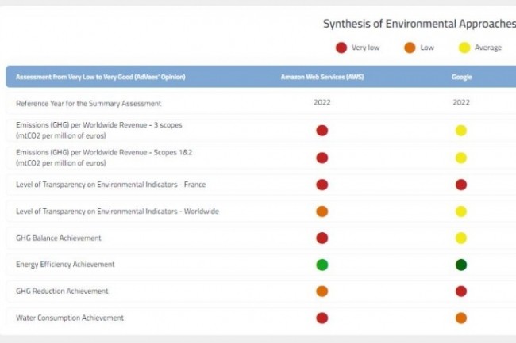Viewport: 516px width, 343px height.
Task: Click the Amazon Web Services (AWS) column header
Action: tap(322, 77)
